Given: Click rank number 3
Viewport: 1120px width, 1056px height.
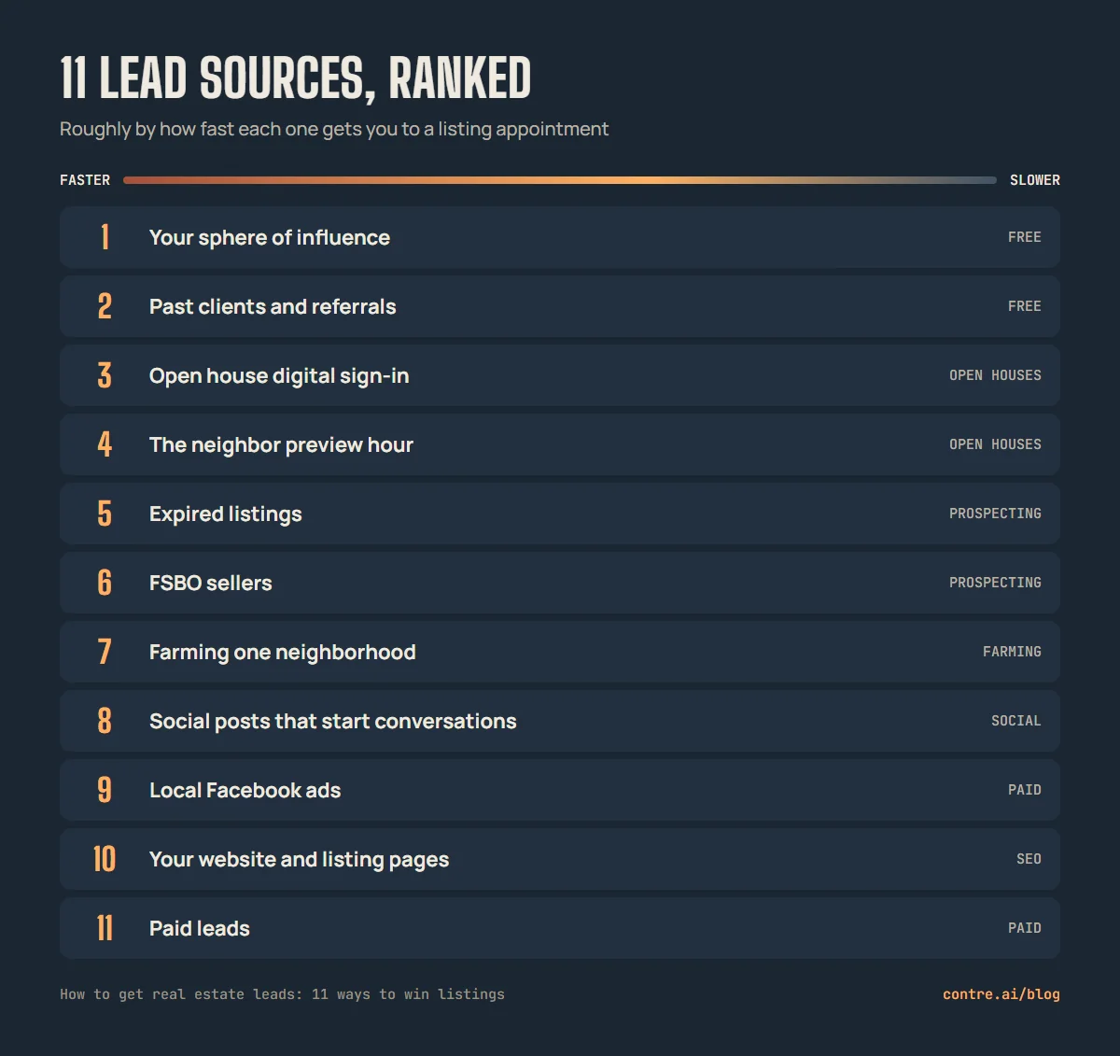Looking at the screenshot, I should point(105,375).
